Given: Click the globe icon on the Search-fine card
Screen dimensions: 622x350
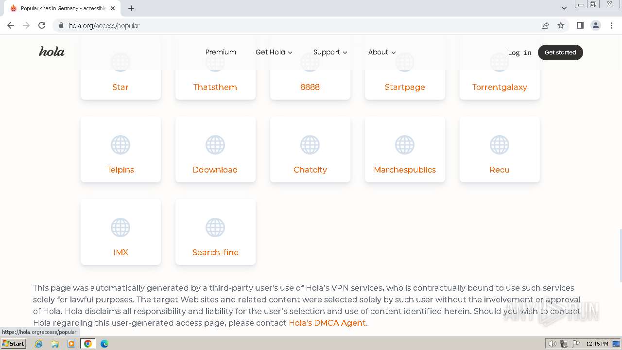Looking at the screenshot, I should 215,227.
